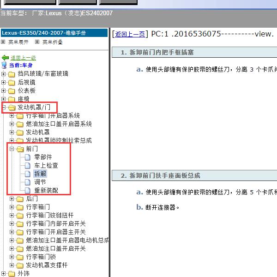This screenshot has height=277, width=277.
Task: Expand the 后视镜 node
Action: pos(3,82)
